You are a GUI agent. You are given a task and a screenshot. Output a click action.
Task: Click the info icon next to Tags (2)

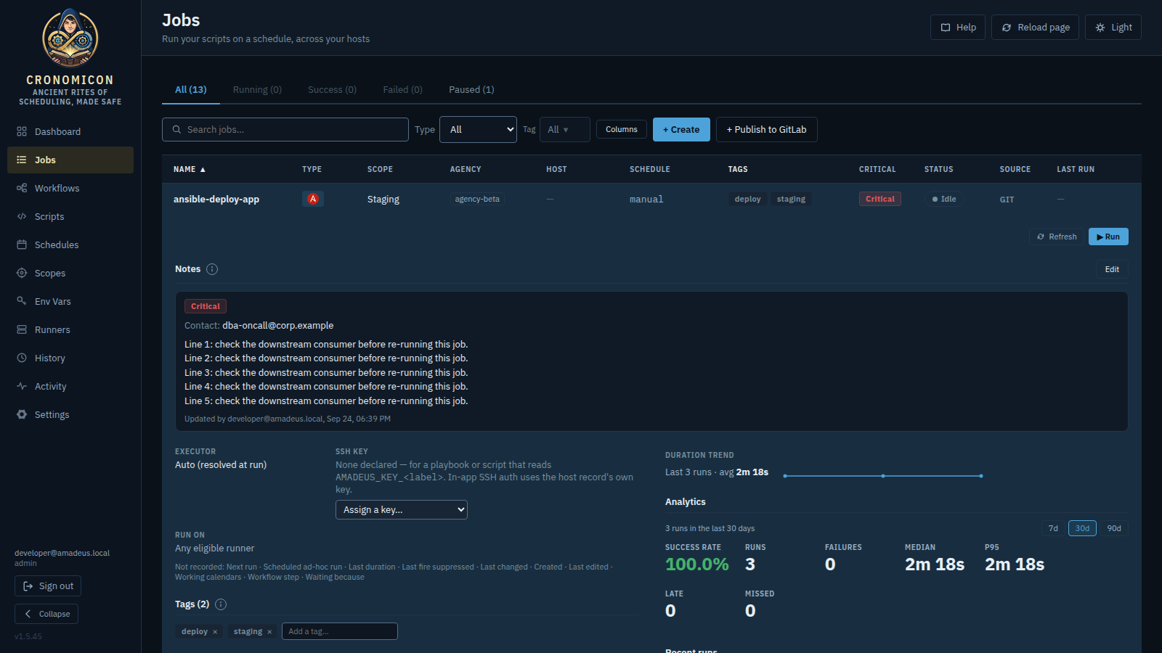coord(221,604)
